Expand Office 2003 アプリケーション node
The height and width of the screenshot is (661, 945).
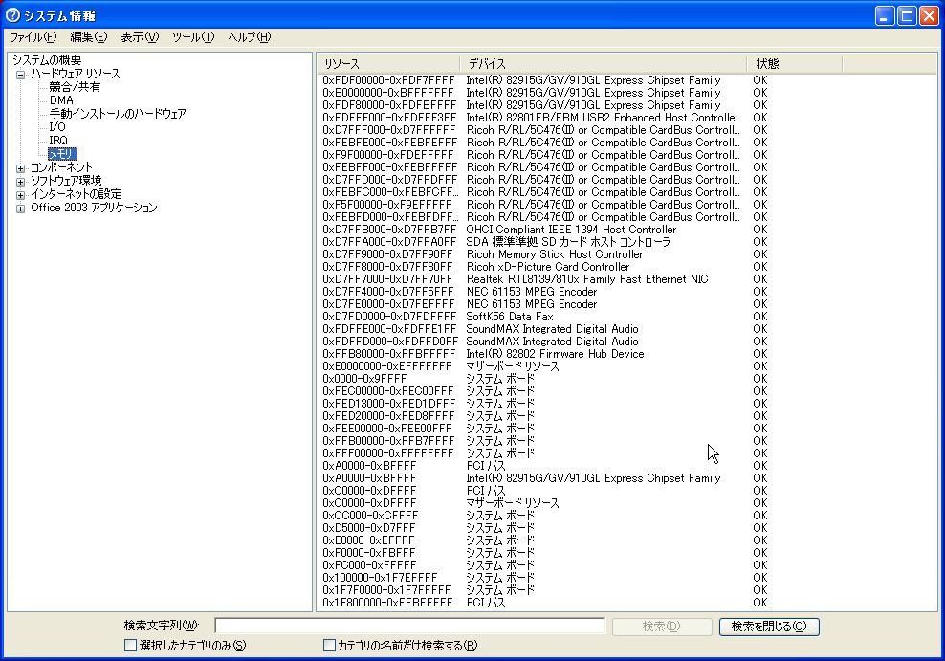(x=21, y=208)
